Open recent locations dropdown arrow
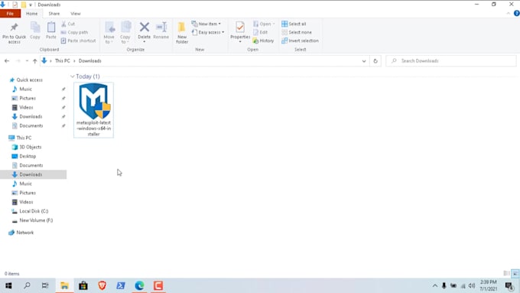The width and height of the screenshot is (520, 293). tap(27, 61)
